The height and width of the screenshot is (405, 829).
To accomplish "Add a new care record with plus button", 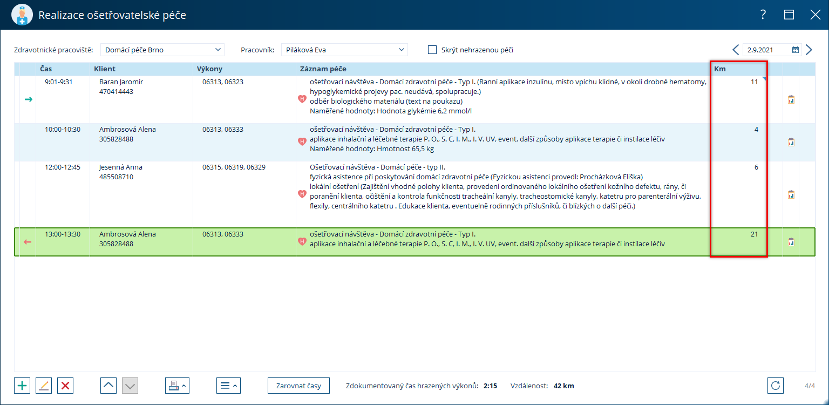I will click(x=22, y=386).
